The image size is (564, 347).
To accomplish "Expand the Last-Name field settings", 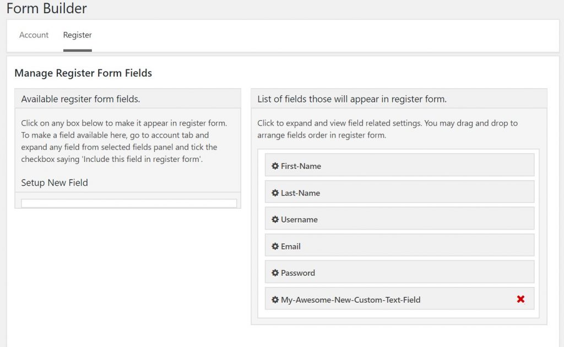I will click(400, 192).
